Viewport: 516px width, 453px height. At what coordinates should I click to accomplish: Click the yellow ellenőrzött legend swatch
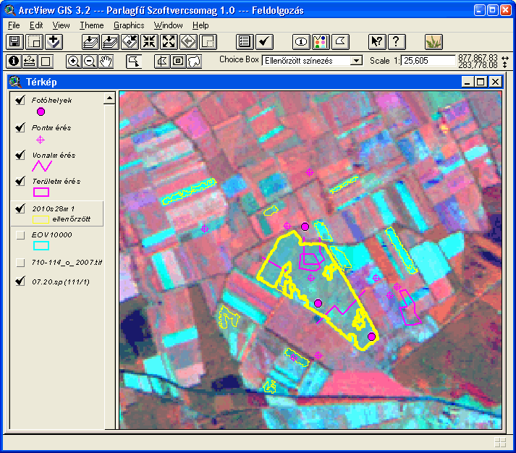[x=41, y=218]
